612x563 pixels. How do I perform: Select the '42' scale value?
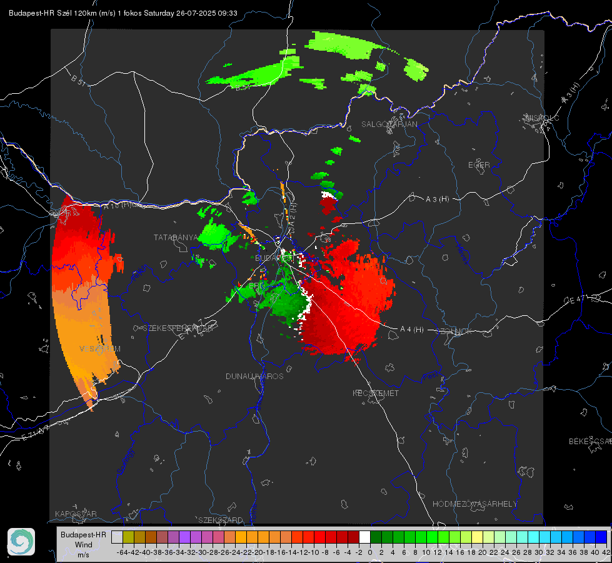coord(606,552)
